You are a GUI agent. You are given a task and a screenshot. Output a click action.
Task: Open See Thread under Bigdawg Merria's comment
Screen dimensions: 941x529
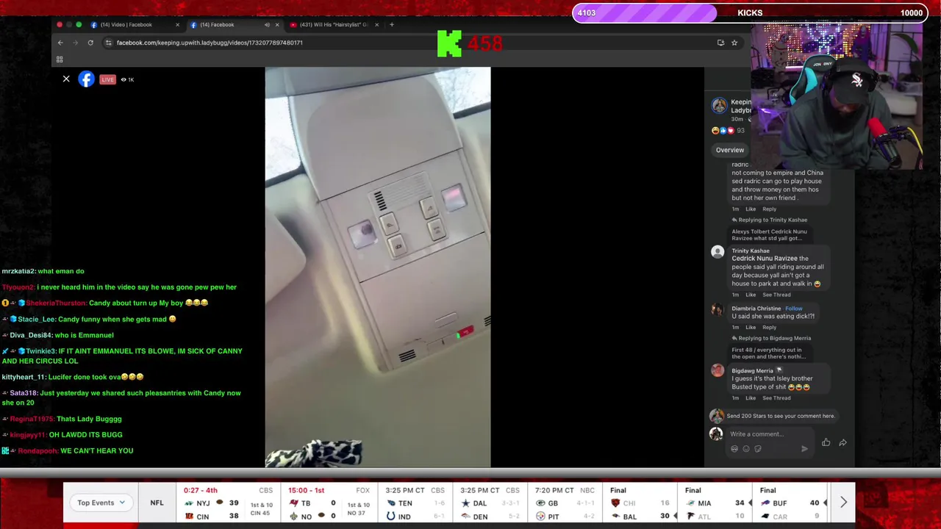point(776,398)
